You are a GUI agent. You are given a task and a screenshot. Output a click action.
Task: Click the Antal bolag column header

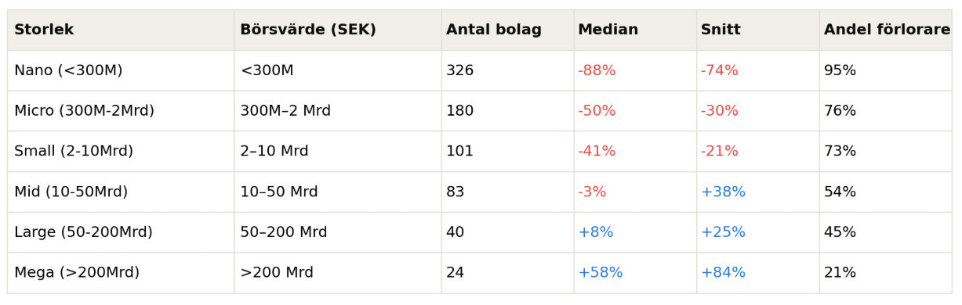tap(494, 30)
